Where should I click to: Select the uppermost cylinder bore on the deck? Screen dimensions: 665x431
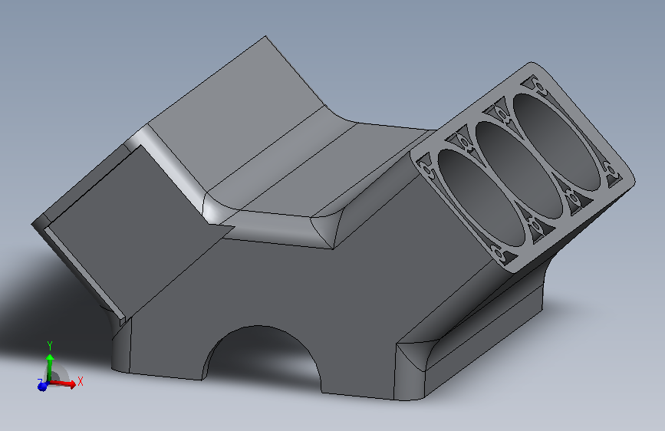557,142
